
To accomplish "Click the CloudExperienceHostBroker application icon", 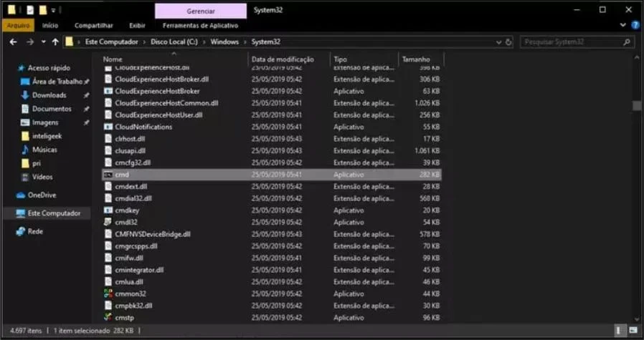I will pyautogui.click(x=108, y=91).
